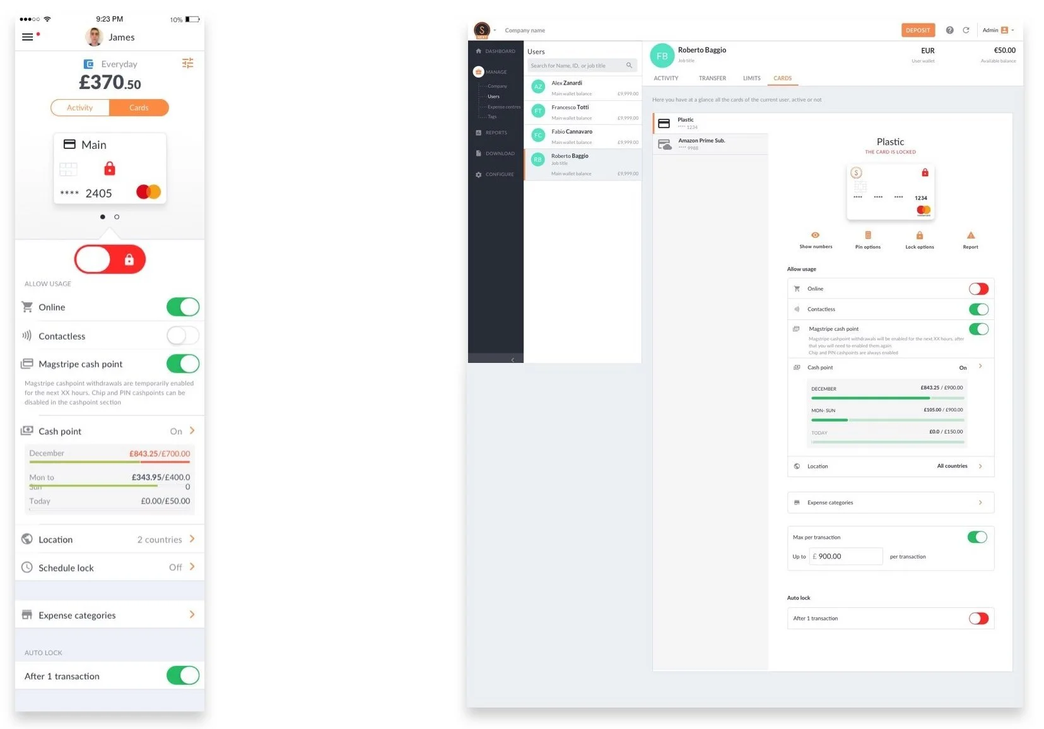Image resolution: width=1044 pixels, height=729 pixels.
Task: Click Admin user icon in desktop header
Action: 1004,30
